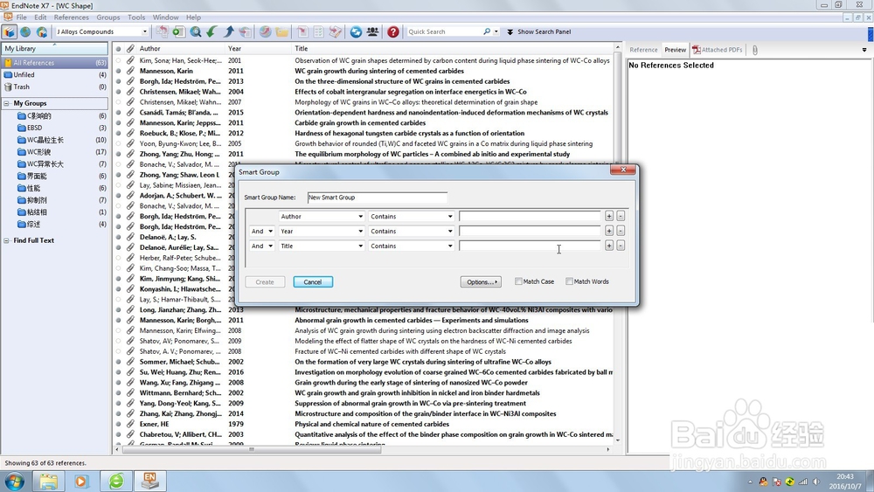Expand the Find Full Text group set
Screen dimensions: 874x492
[7, 240]
